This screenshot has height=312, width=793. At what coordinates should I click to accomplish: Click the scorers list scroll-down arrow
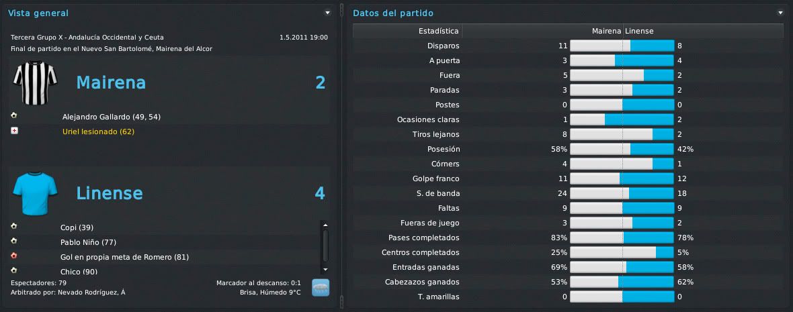[325, 270]
